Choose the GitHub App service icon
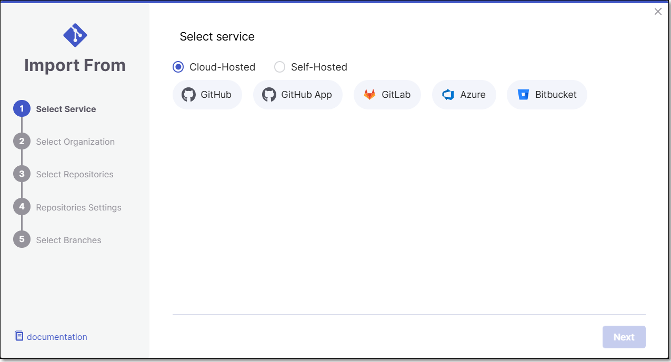 (x=269, y=95)
